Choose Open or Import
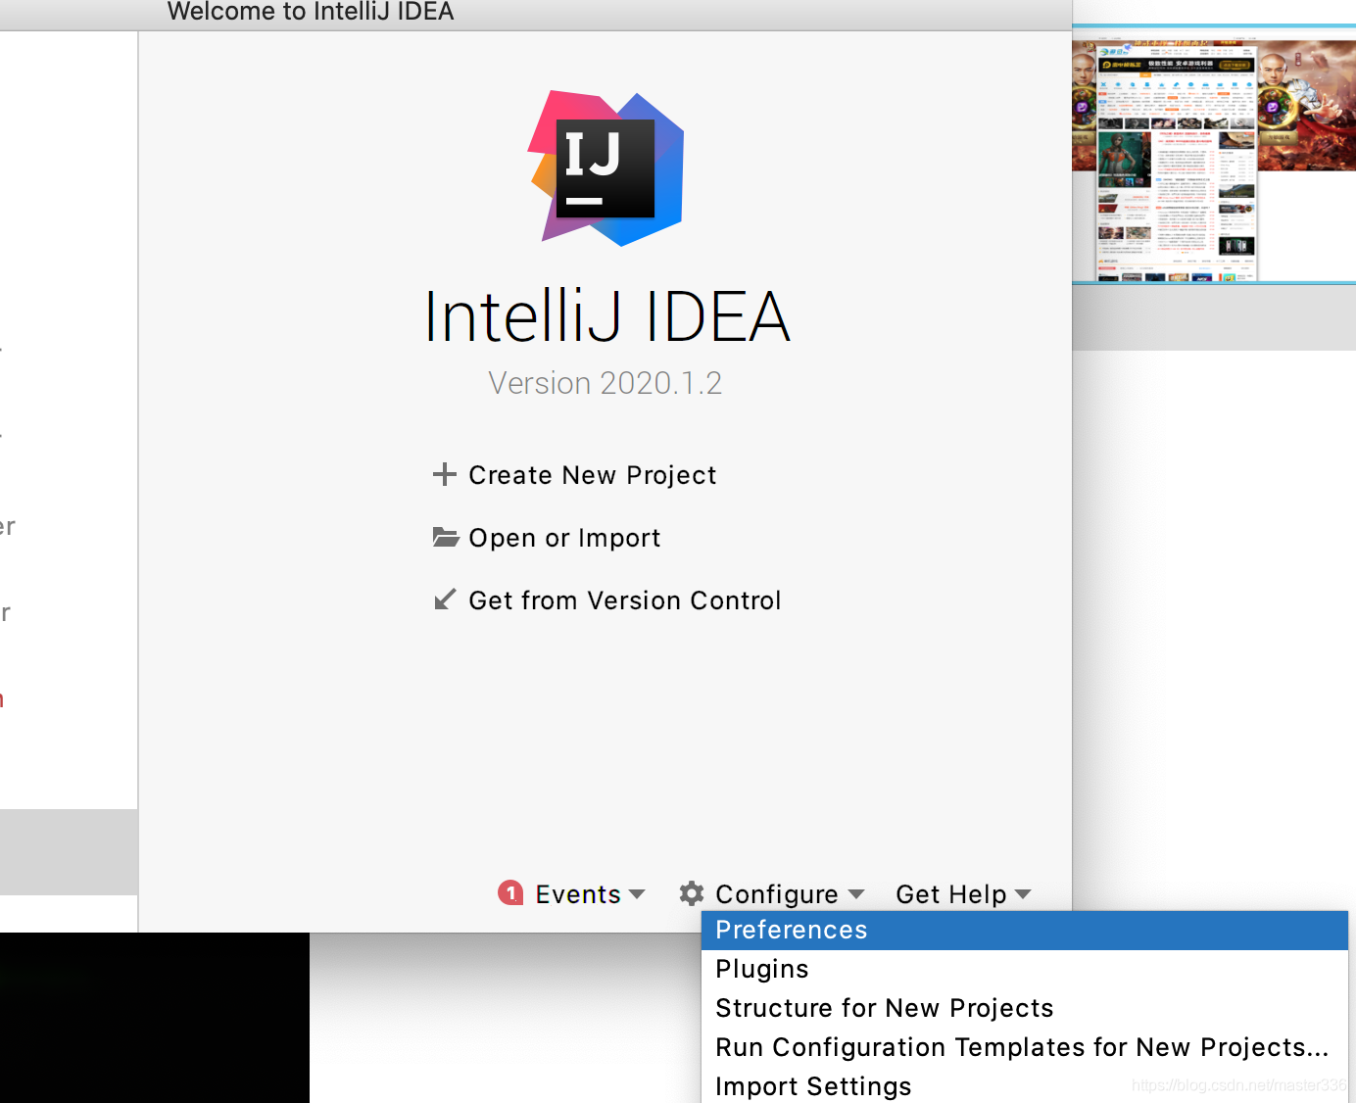1356x1103 pixels. tap(564, 538)
